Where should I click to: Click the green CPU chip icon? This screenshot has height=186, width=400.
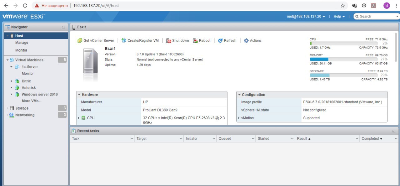[x=83, y=118]
